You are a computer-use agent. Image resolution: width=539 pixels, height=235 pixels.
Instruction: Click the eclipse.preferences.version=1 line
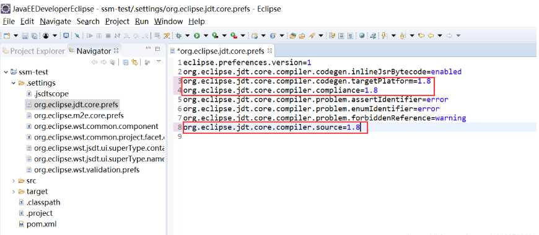(x=247, y=63)
